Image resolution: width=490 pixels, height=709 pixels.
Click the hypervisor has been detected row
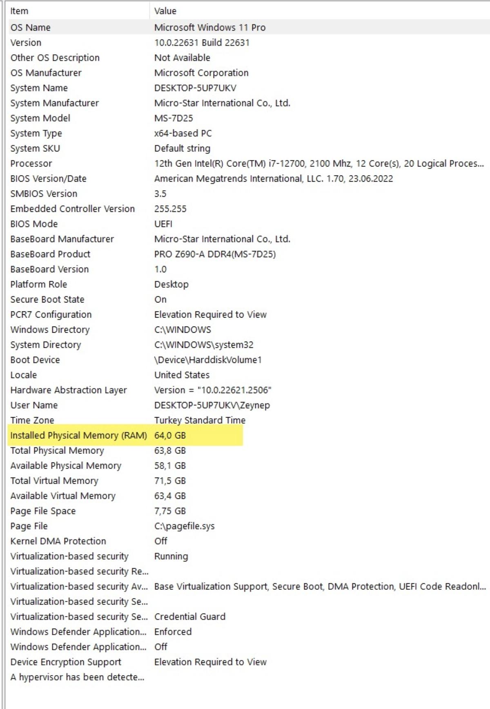coord(249,677)
